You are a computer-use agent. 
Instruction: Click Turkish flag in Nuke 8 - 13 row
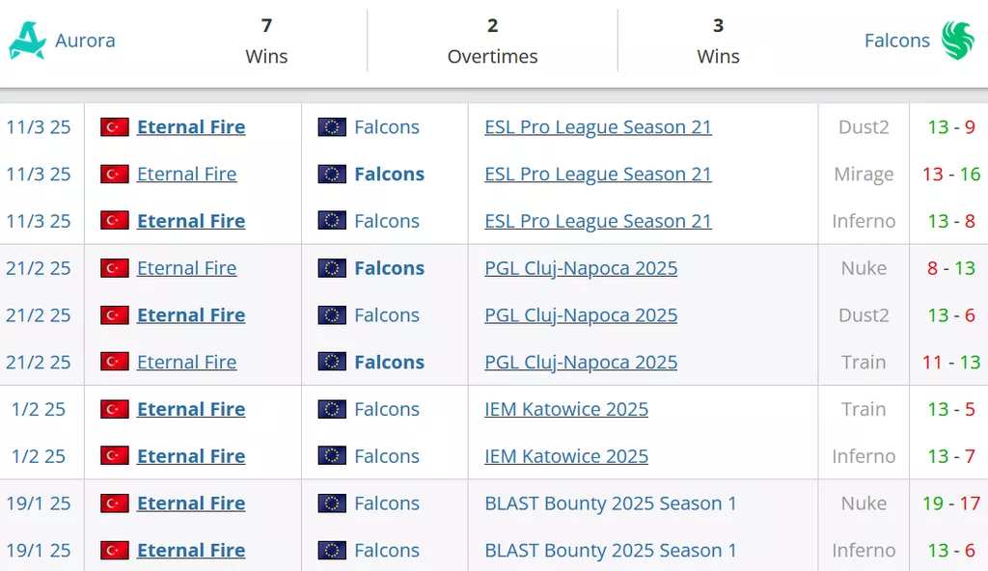[115, 268]
